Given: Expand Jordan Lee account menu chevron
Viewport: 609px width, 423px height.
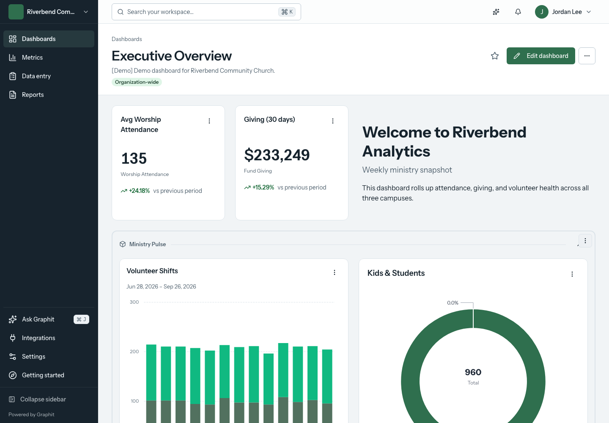Looking at the screenshot, I should click(589, 12).
